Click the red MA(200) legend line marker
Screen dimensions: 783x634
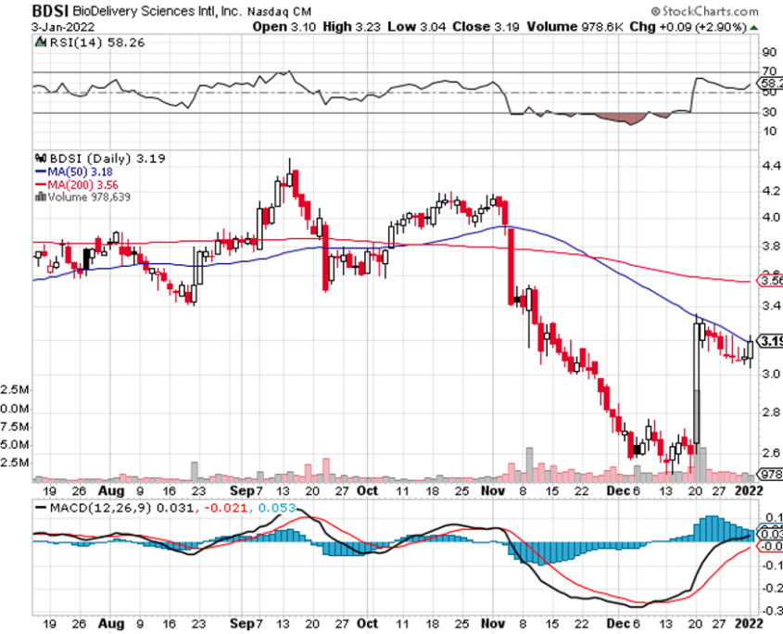click(x=39, y=184)
